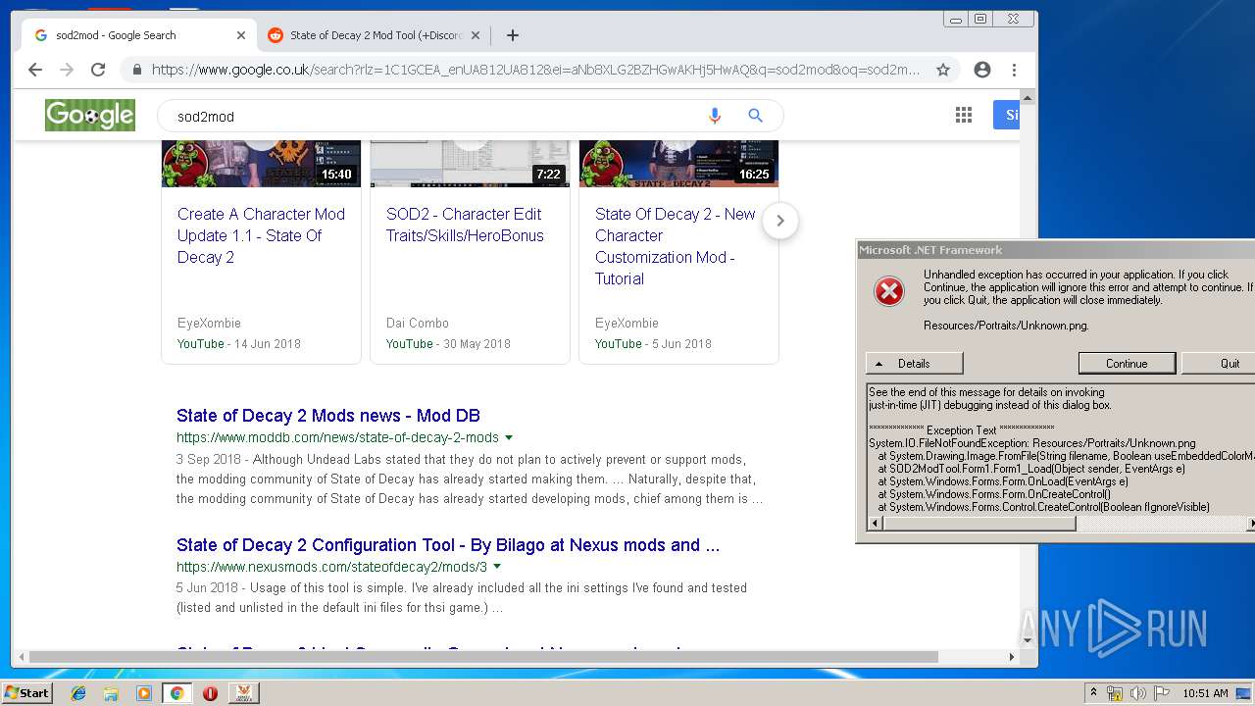Open the Create A Character Mod video thumbnail
The height and width of the screenshot is (706, 1255).
261,164
